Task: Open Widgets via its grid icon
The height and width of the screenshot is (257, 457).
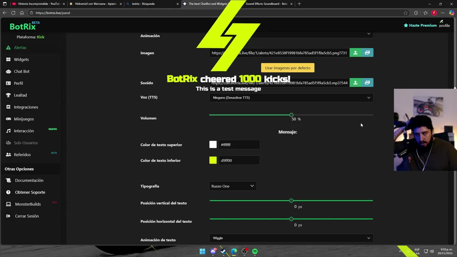Action: (x=8, y=60)
